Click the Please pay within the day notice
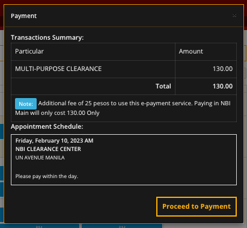 46,176
